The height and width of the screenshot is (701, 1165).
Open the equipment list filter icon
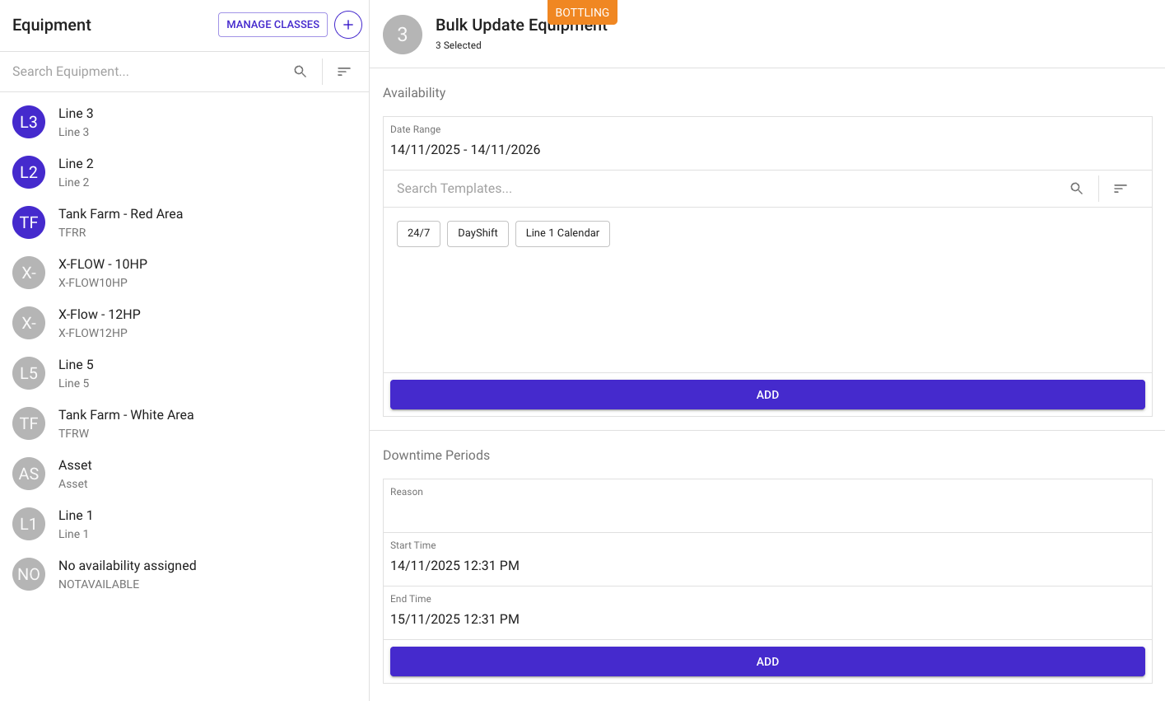click(x=344, y=72)
